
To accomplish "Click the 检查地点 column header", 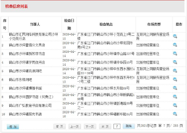I will (x=106, y=24).
